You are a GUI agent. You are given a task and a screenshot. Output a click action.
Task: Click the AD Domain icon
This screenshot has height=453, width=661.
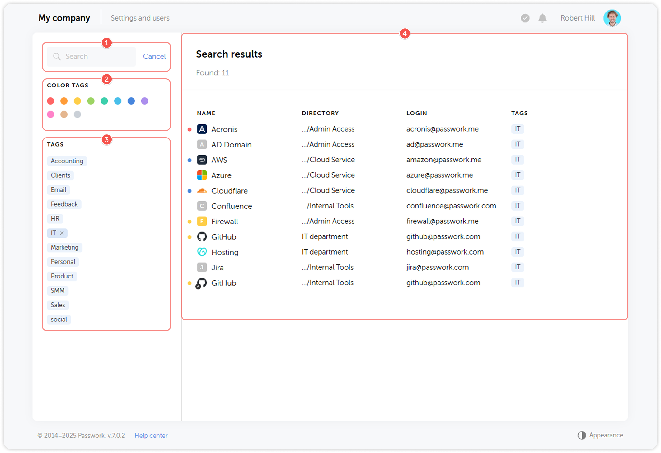202,144
